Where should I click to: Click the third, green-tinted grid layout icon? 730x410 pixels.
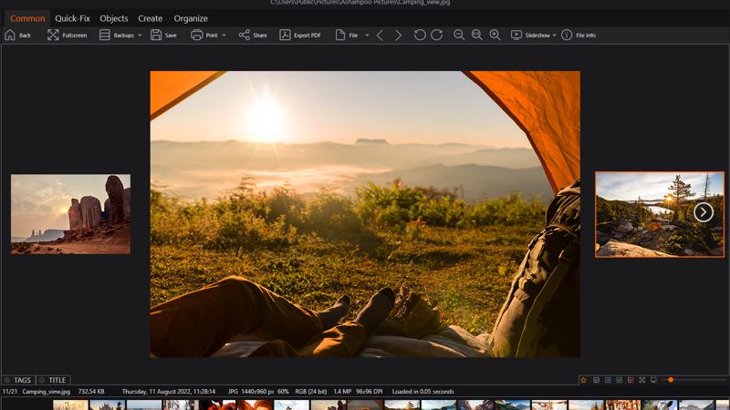[620, 380]
